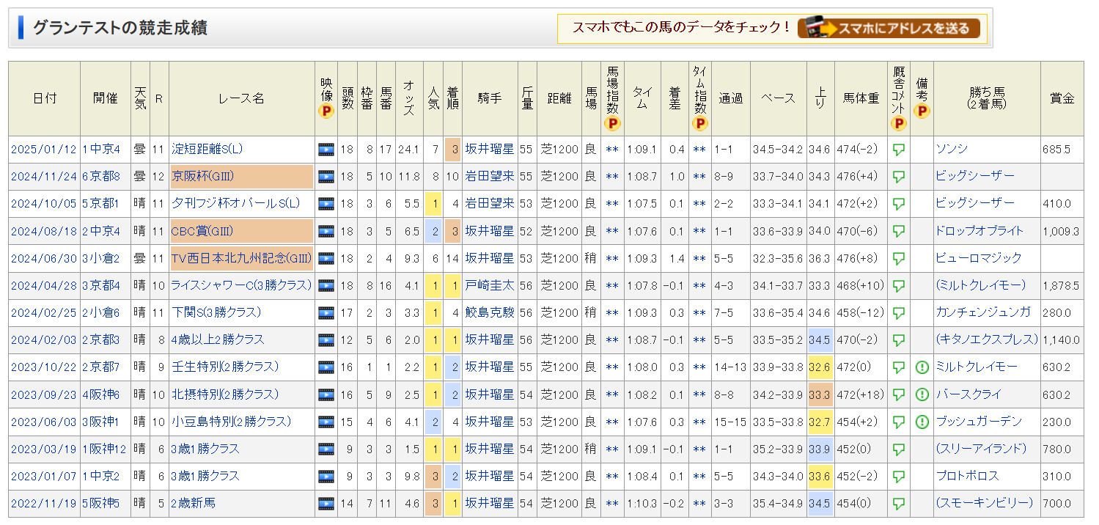
Task: Click premium P icon under 馬場指数 header
Action: click(612, 123)
